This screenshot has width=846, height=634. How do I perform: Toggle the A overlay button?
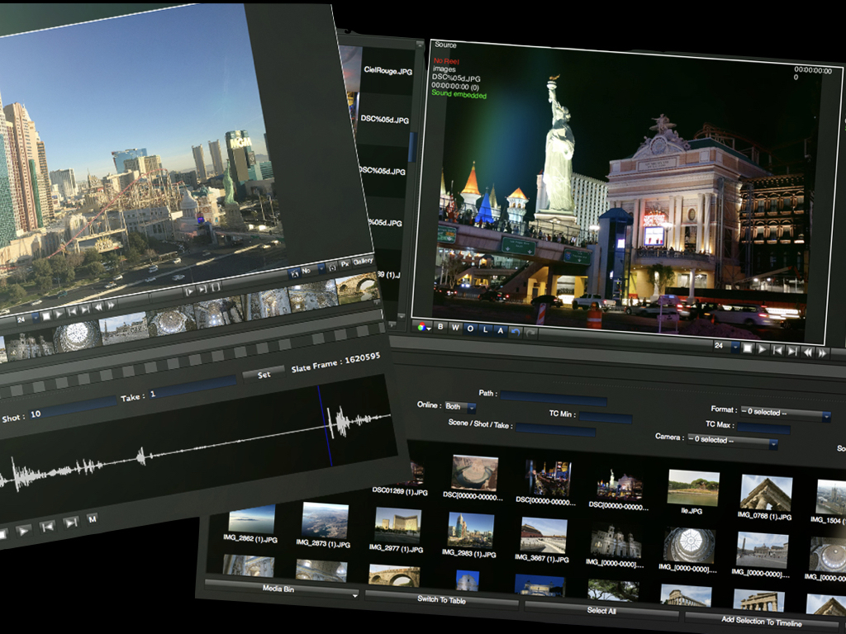pyautogui.click(x=501, y=330)
